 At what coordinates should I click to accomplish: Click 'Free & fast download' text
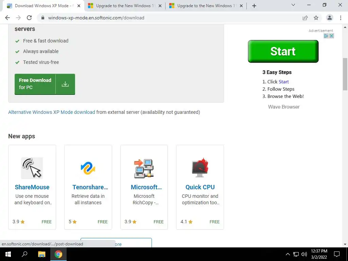tap(46, 41)
